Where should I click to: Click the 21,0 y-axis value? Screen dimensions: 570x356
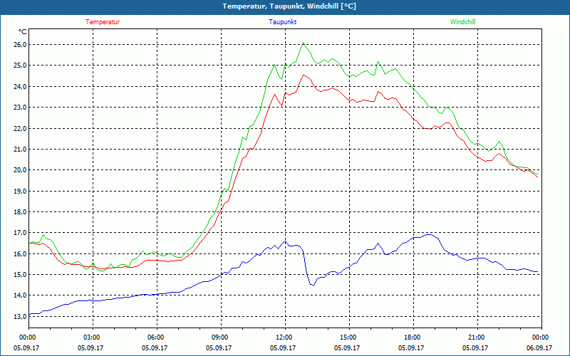tap(20, 150)
